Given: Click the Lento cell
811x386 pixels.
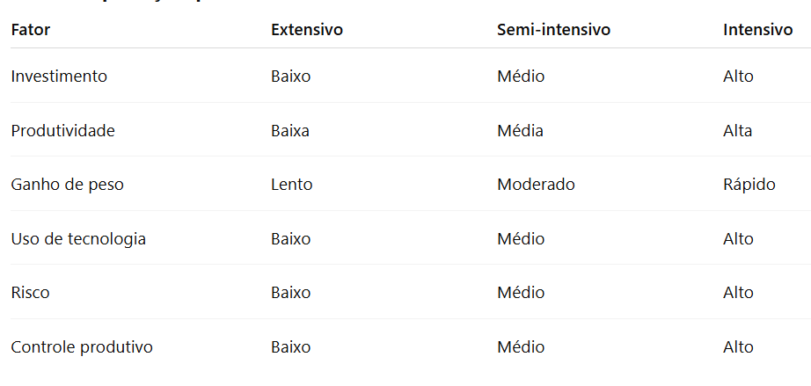Looking at the screenshot, I should [x=292, y=185].
